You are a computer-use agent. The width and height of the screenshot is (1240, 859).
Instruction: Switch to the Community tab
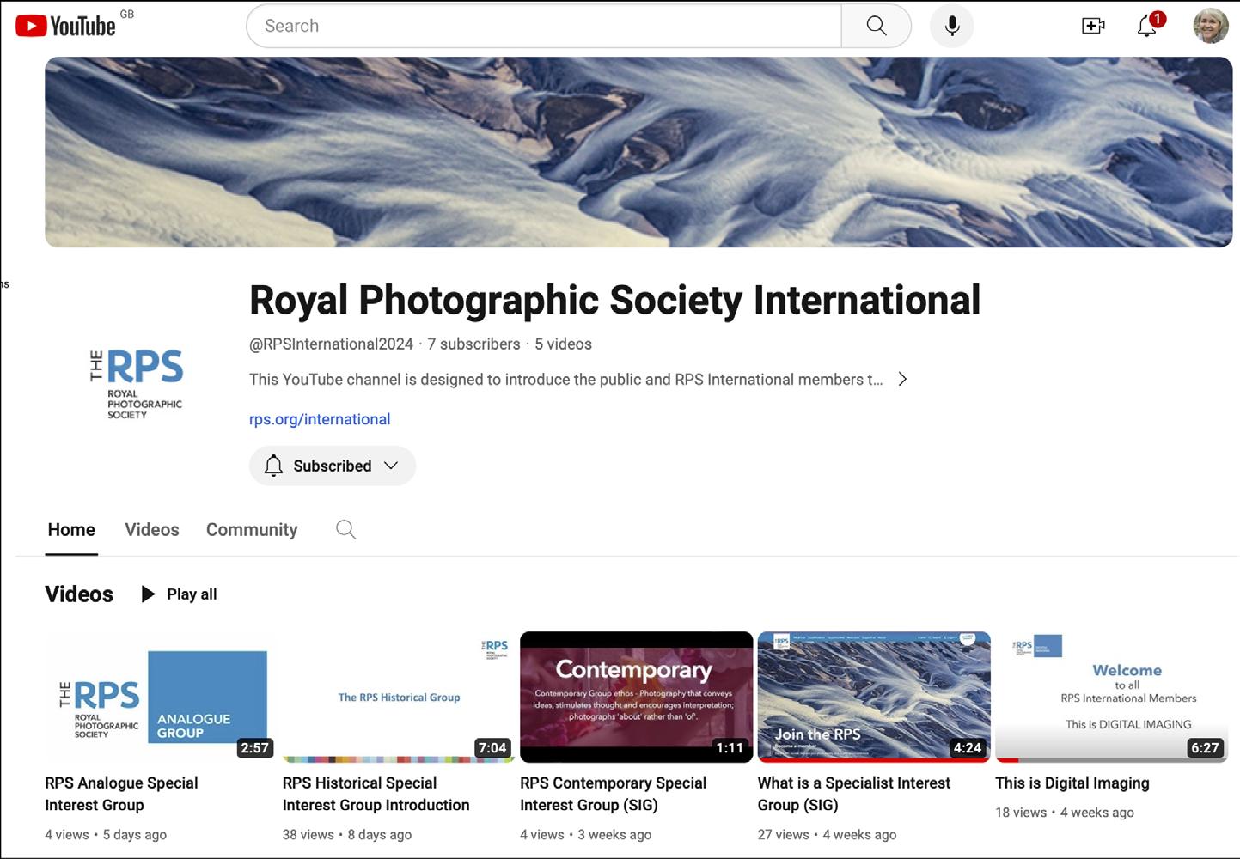pyautogui.click(x=252, y=530)
